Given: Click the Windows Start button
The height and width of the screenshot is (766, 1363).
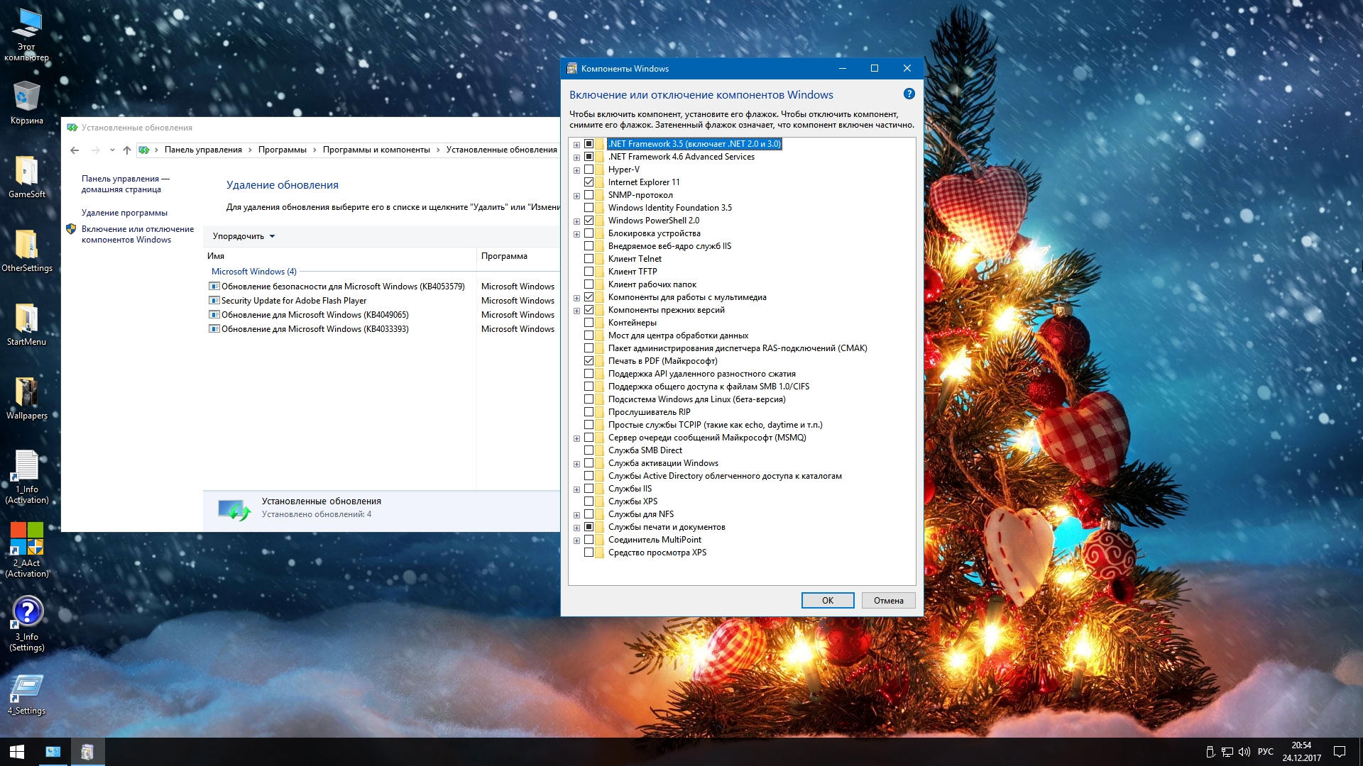Looking at the screenshot, I should tap(17, 752).
